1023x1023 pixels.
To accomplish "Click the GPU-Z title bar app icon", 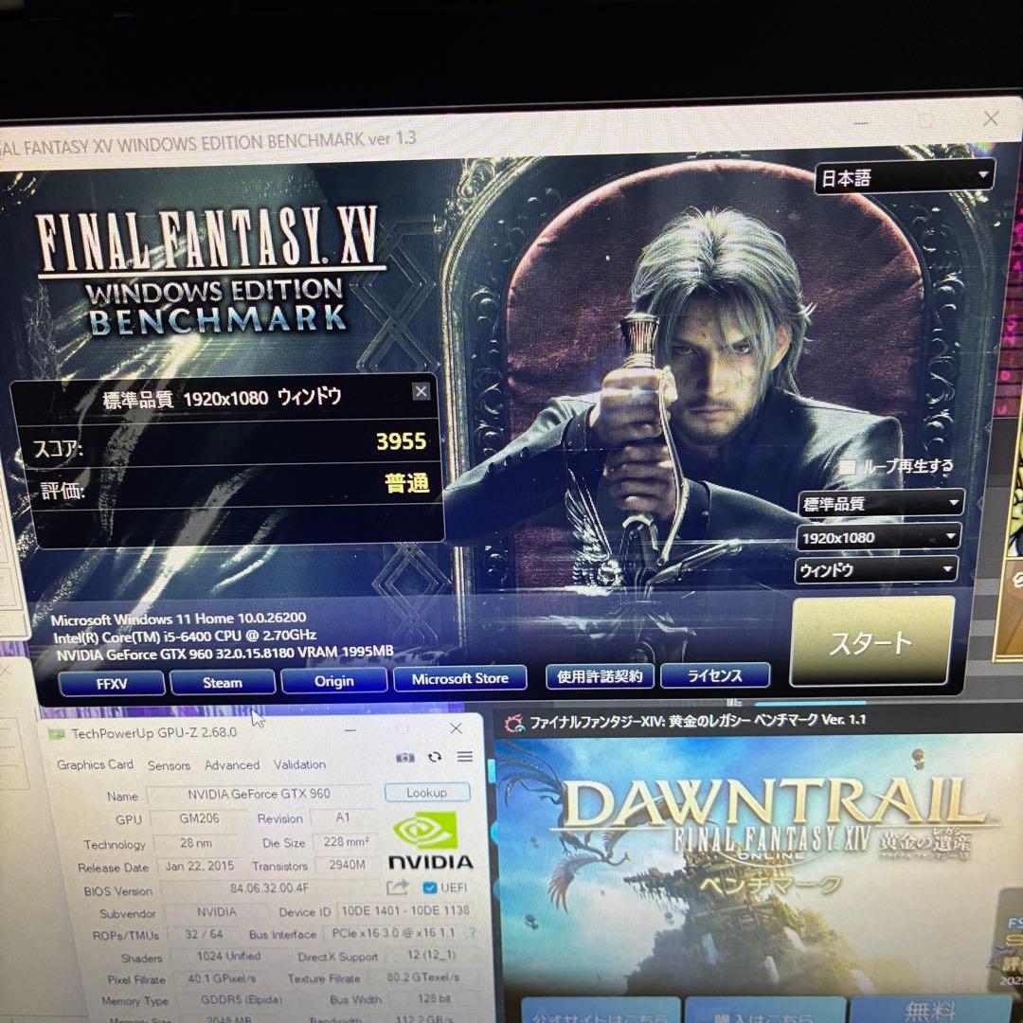I will (x=57, y=734).
